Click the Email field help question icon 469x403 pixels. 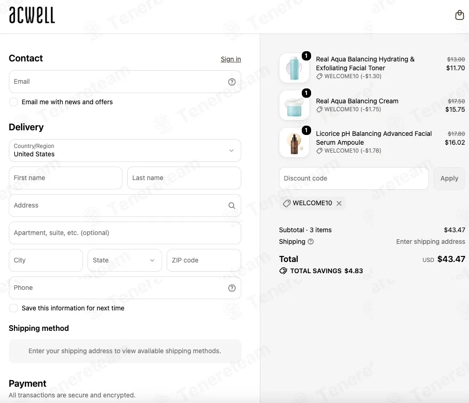232,82
